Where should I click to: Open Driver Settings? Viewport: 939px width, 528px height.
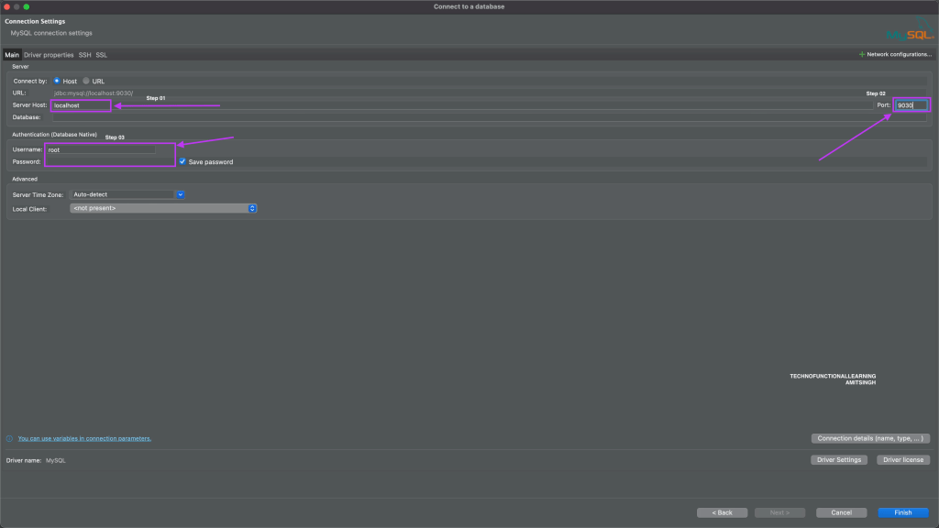point(839,459)
